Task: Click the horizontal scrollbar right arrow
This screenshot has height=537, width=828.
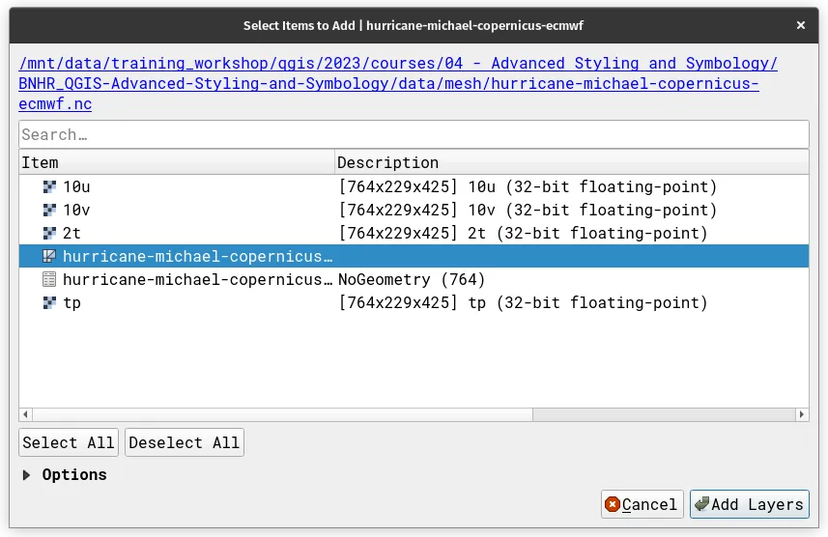Action: pos(802,414)
